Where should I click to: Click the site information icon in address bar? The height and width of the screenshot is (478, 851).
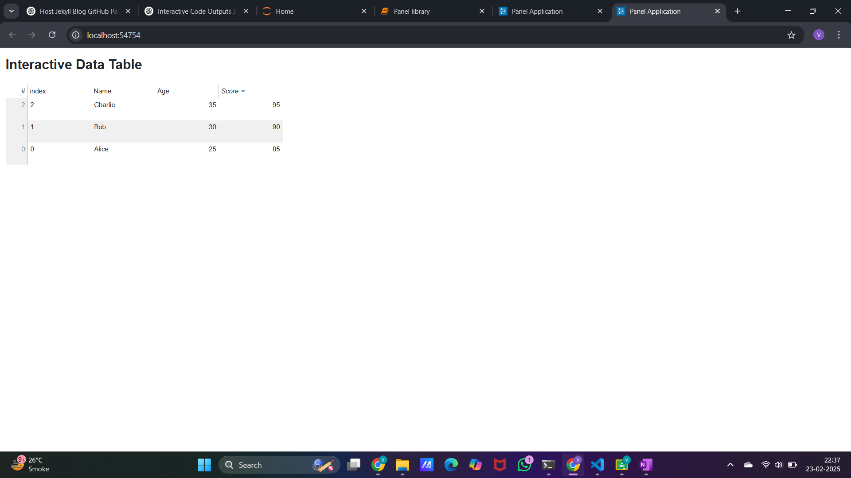pos(75,35)
